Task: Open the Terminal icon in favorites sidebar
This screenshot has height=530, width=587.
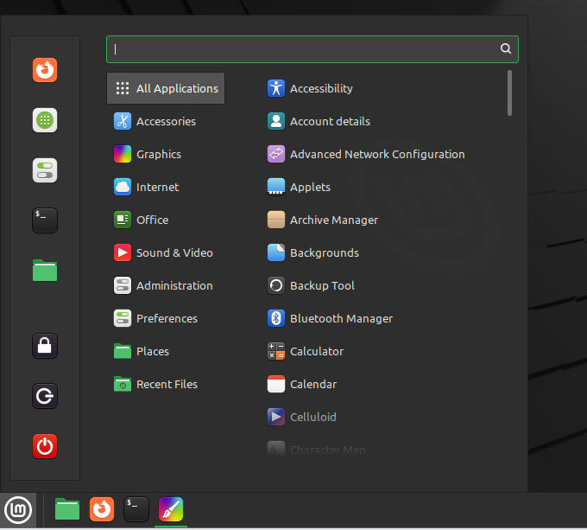Action: pyautogui.click(x=45, y=220)
